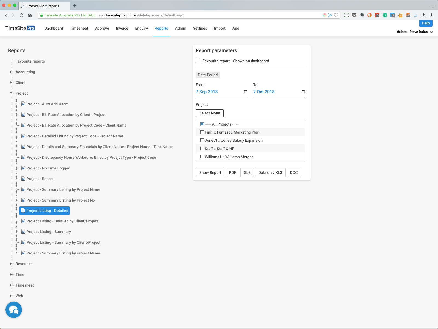Screen dimensions: 438x329
Task: Reload the page with the refresh icon
Action: click(21, 15)
